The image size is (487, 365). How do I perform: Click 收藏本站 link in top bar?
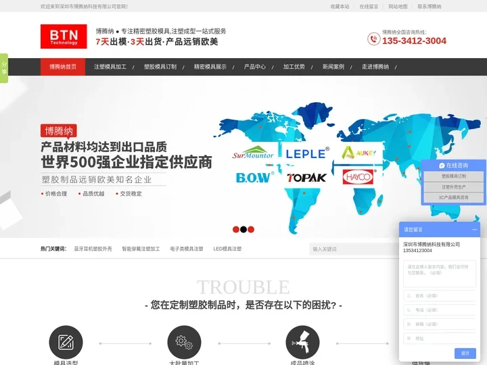(340, 7)
